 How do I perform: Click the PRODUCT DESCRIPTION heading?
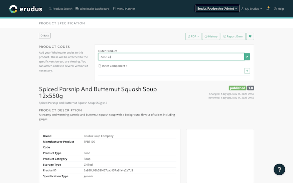[60, 110]
